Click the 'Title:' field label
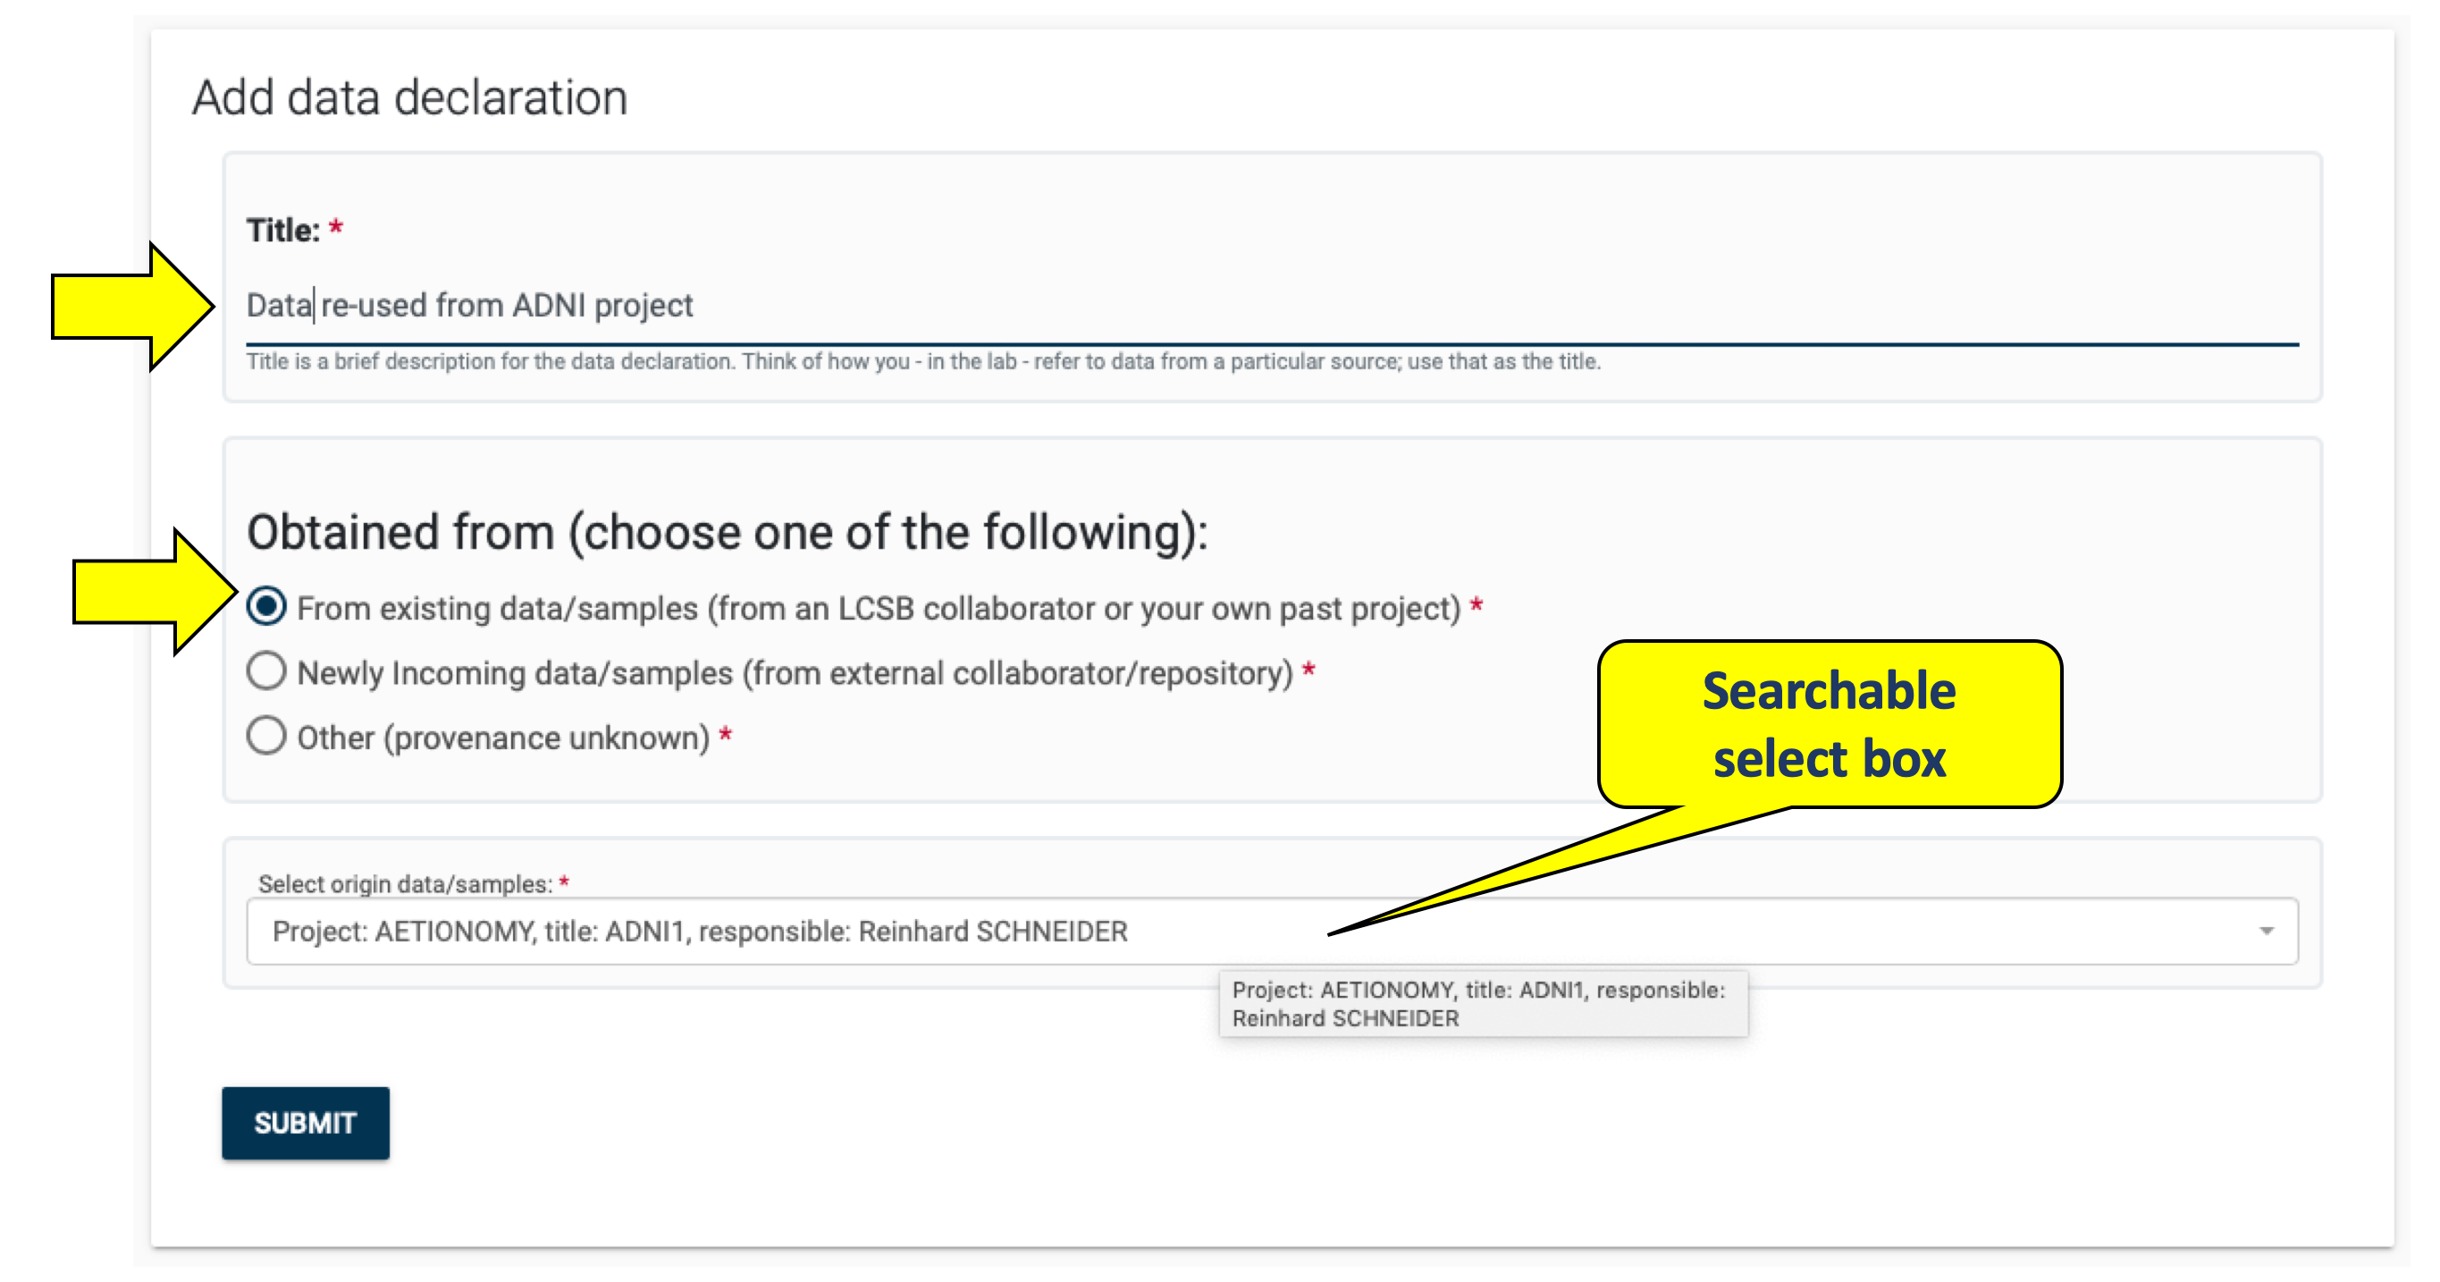2440x1282 pixels. [x=282, y=231]
